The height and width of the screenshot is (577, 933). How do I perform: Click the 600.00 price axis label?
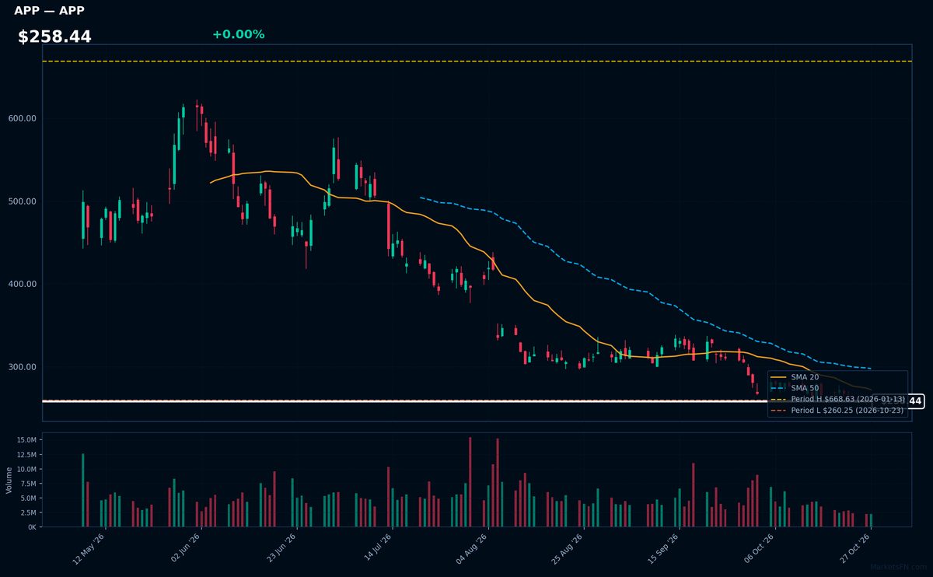point(23,119)
